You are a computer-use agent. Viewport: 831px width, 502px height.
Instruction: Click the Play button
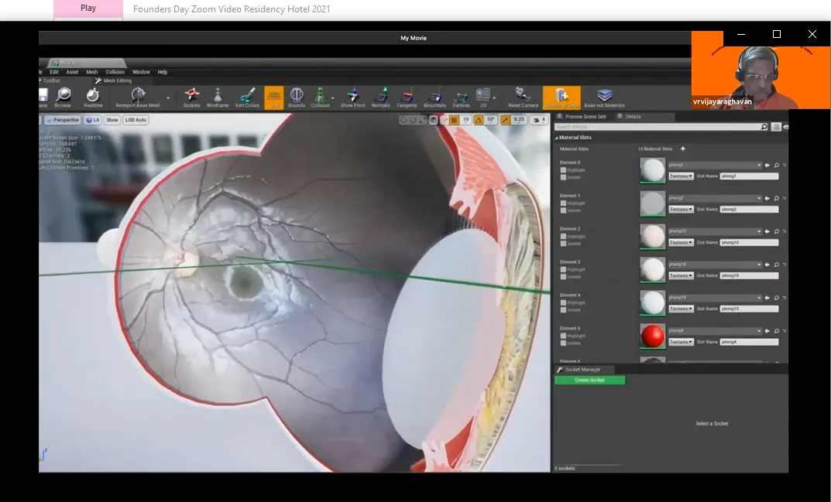[x=88, y=9]
